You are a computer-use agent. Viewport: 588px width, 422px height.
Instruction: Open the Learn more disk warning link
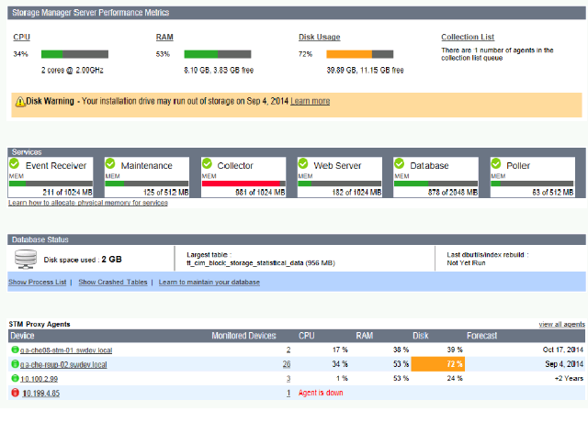pyautogui.click(x=310, y=101)
